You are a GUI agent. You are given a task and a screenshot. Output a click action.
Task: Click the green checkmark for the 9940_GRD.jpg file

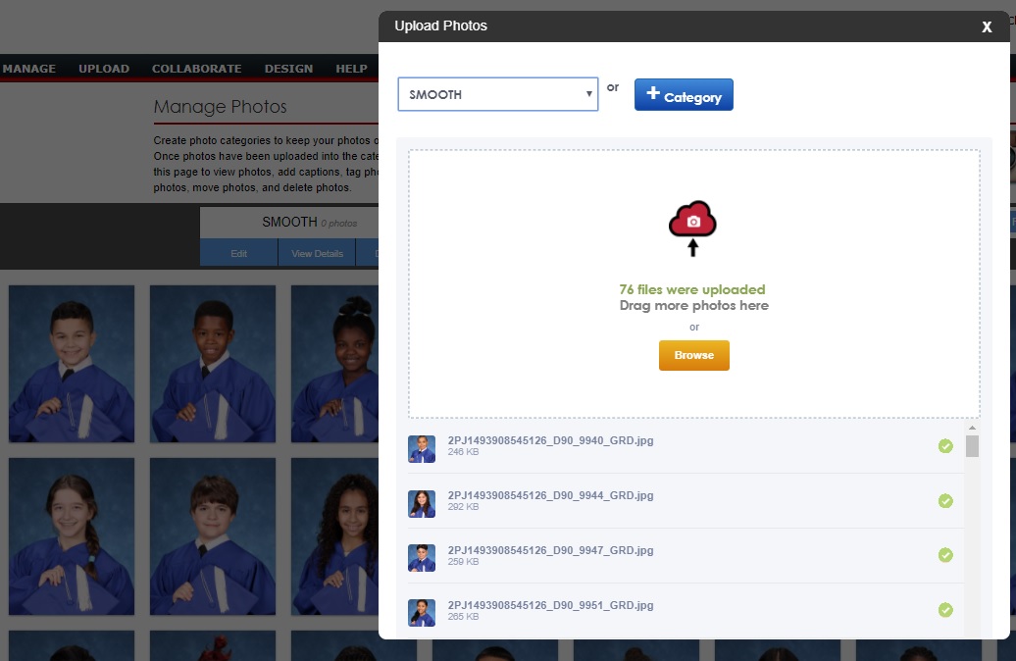point(945,446)
